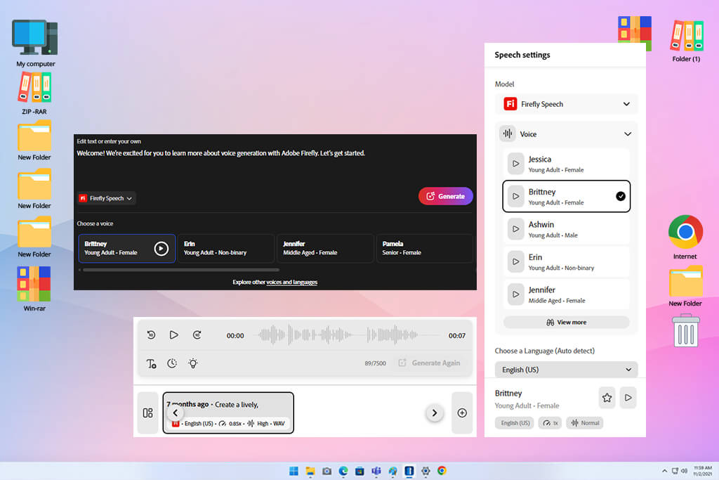This screenshot has height=480, width=719.
Task: Open English (US) language dropdown
Action: [x=567, y=370]
